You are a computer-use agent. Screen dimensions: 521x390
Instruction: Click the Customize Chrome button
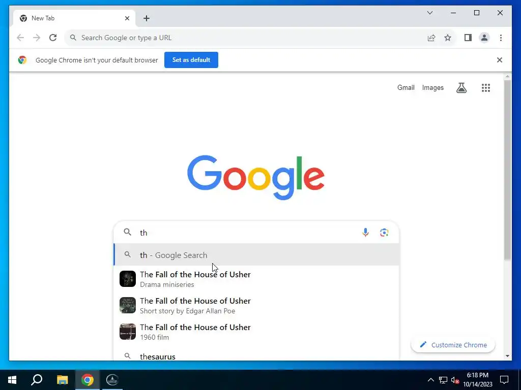click(x=453, y=345)
